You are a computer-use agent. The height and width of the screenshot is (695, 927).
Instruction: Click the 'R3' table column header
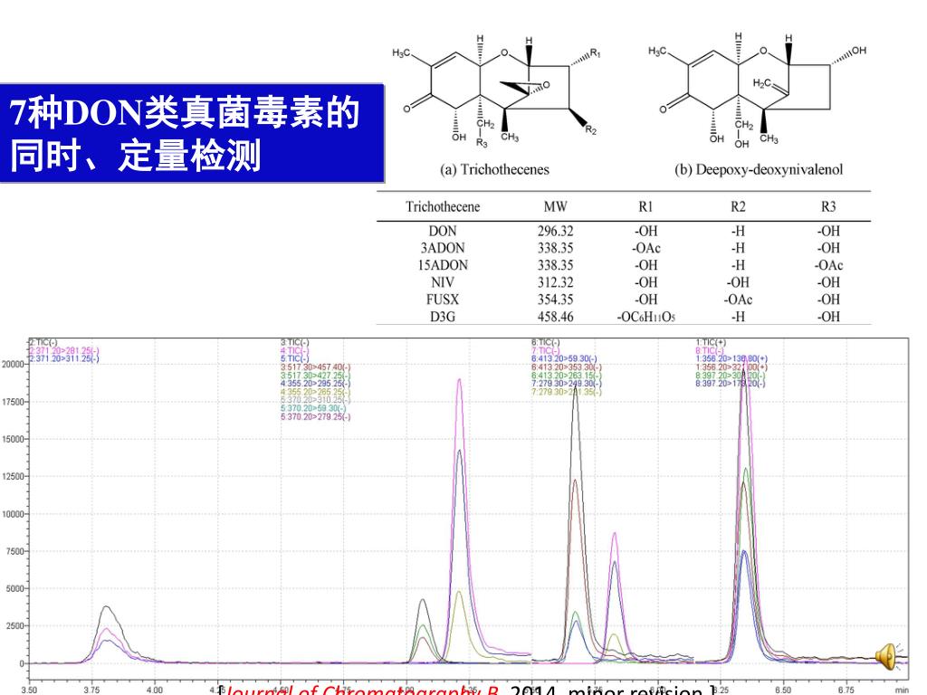pos(828,207)
